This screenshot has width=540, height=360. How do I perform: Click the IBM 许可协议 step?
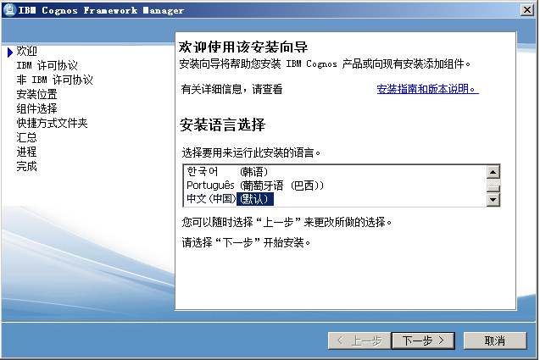[x=47, y=65]
